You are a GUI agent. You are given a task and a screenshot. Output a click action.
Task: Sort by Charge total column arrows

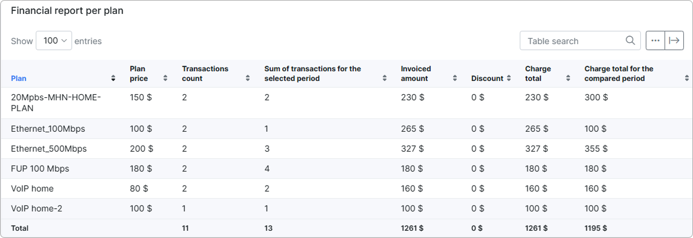point(568,79)
